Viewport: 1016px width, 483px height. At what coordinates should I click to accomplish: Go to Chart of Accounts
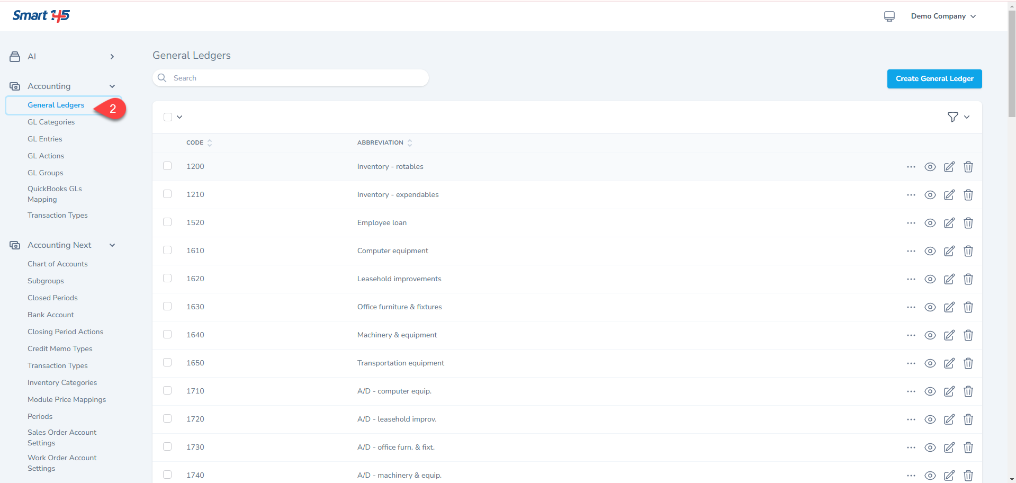(57, 264)
